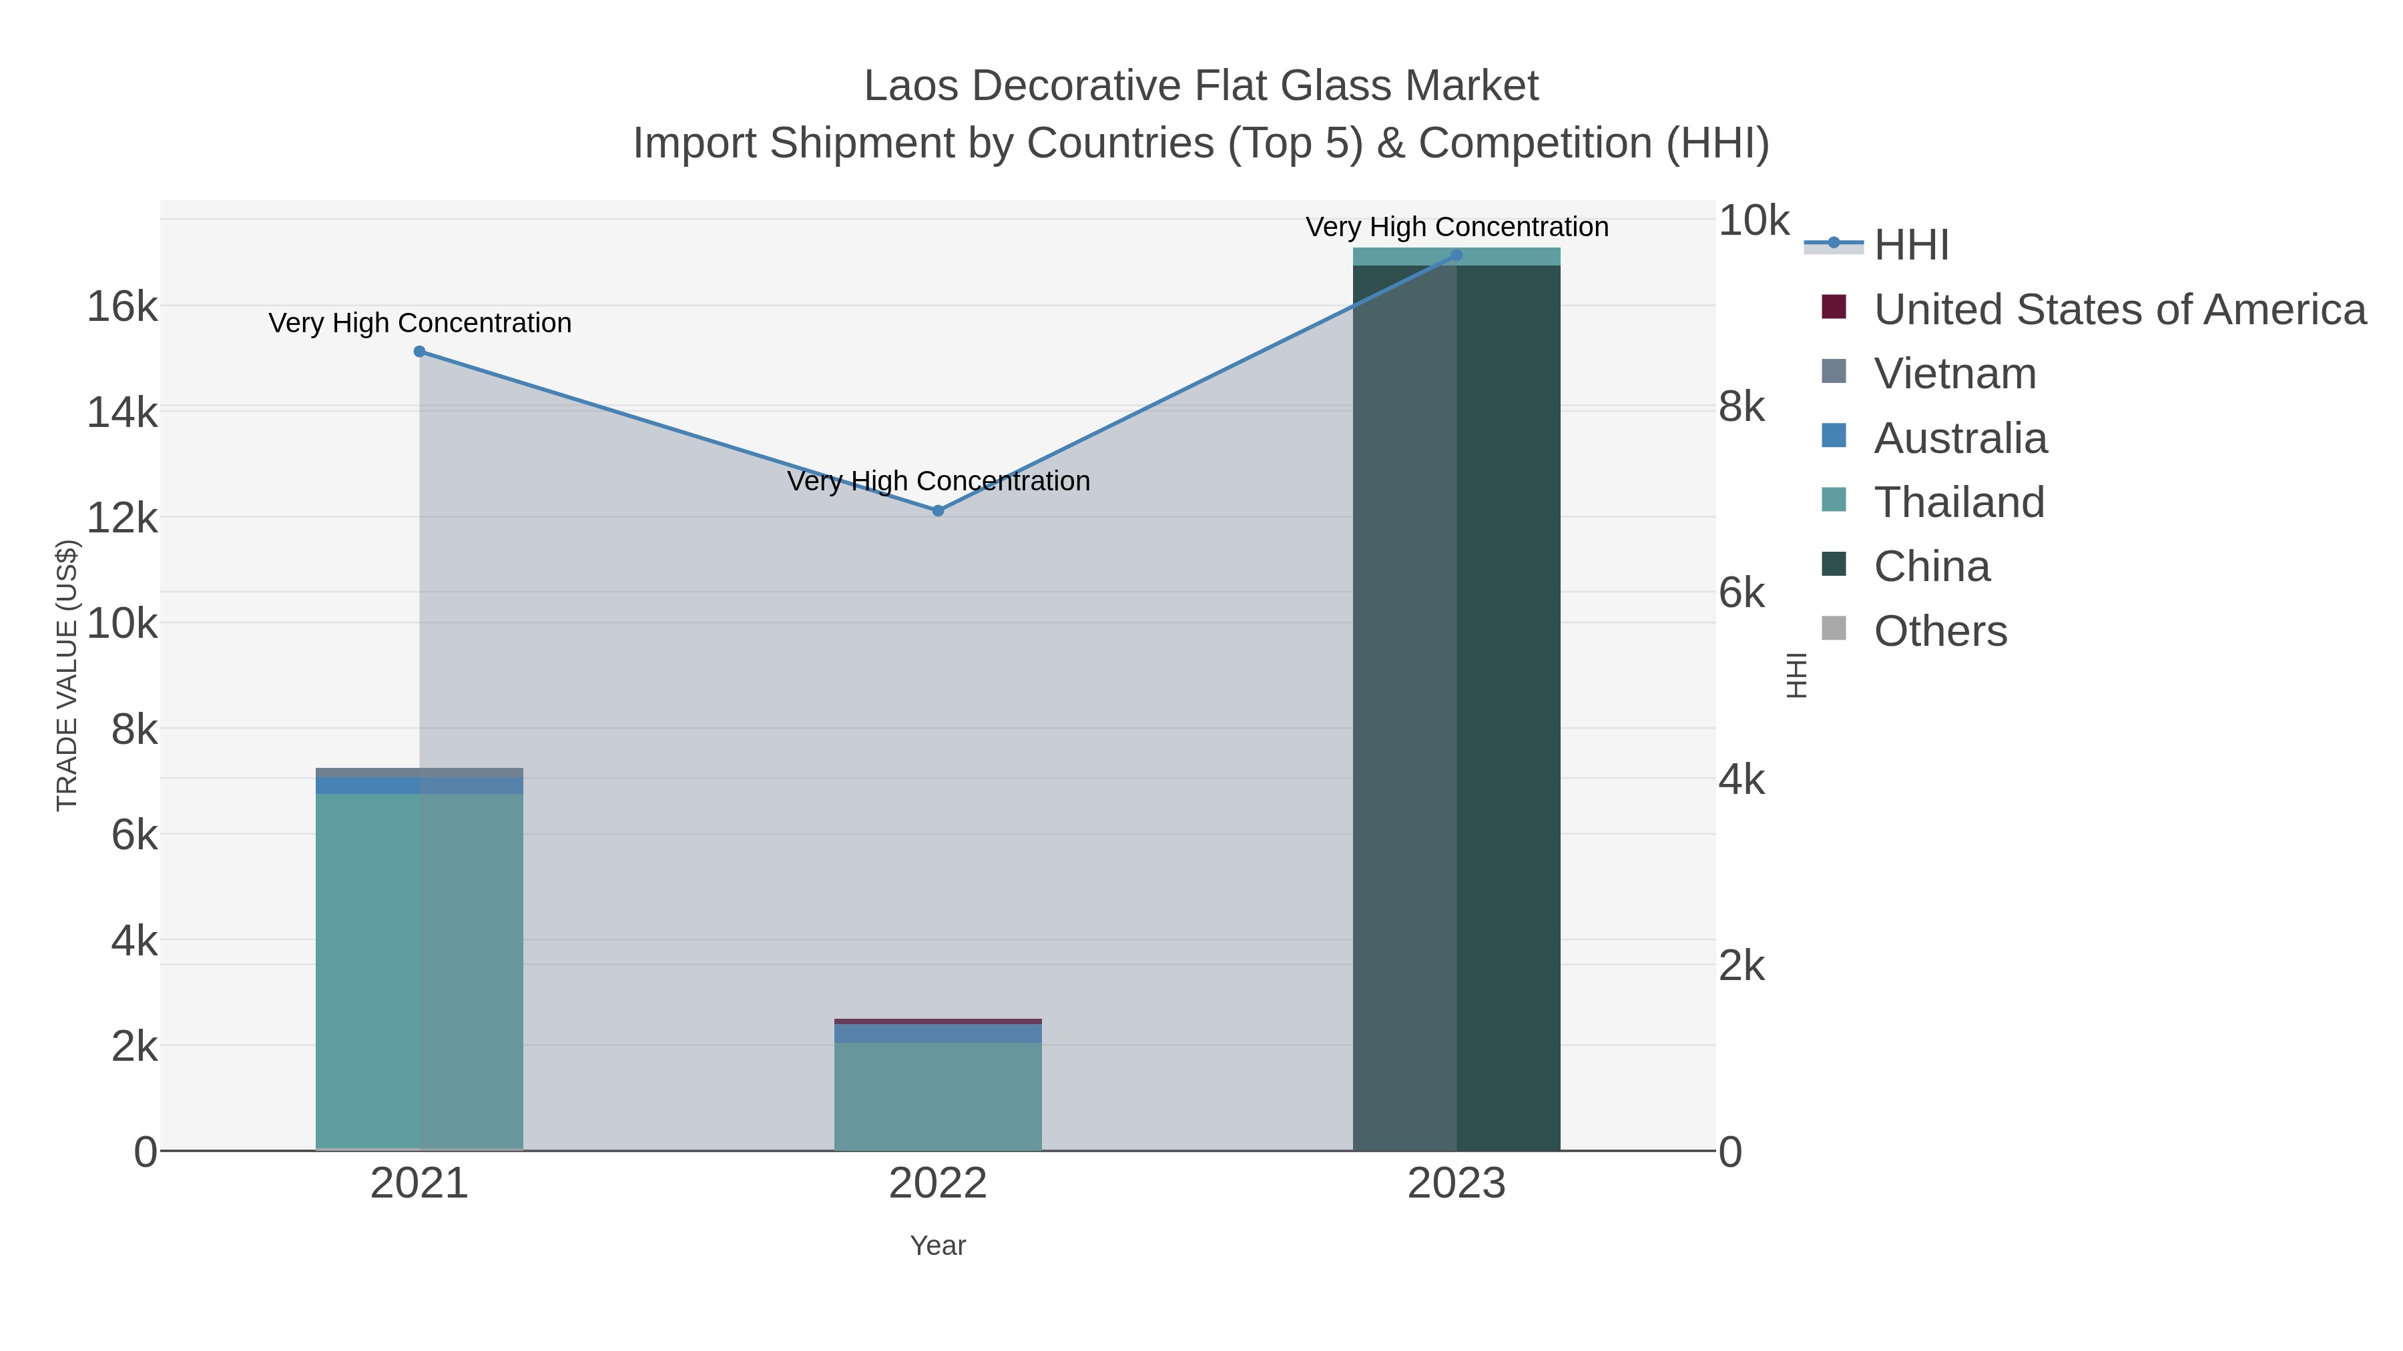Click the Thailand segment of 2021 bar
Viewport: 2403px width, 1351px height.
[x=420, y=971]
